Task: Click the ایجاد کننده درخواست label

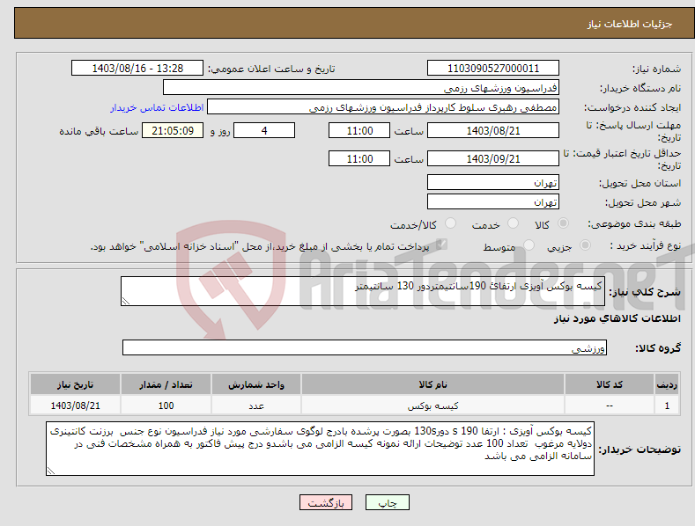Action: point(632,107)
